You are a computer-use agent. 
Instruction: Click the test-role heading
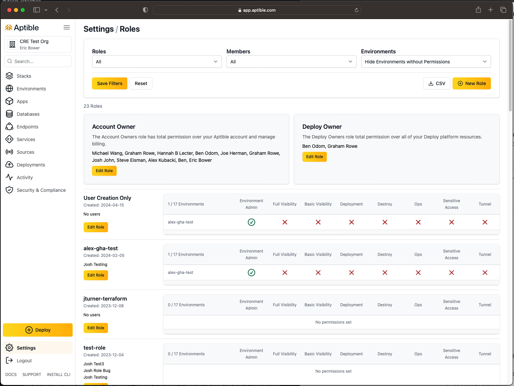[x=94, y=348]
